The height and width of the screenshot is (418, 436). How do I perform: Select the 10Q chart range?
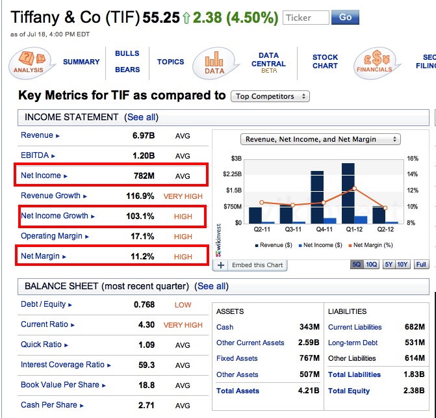371,264
